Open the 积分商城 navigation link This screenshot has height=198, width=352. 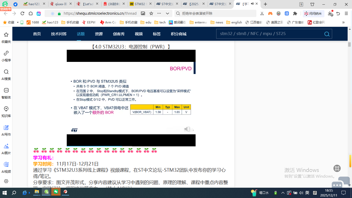click(x=179, y=34)
